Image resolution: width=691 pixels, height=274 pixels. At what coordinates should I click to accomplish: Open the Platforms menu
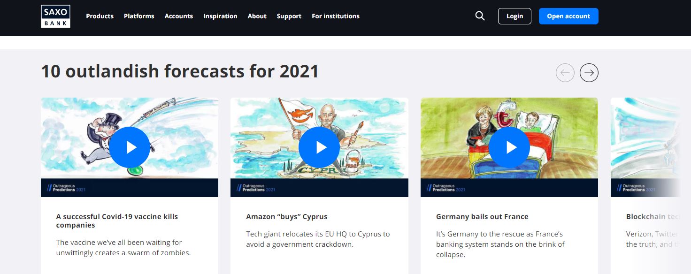coord(139,16)
